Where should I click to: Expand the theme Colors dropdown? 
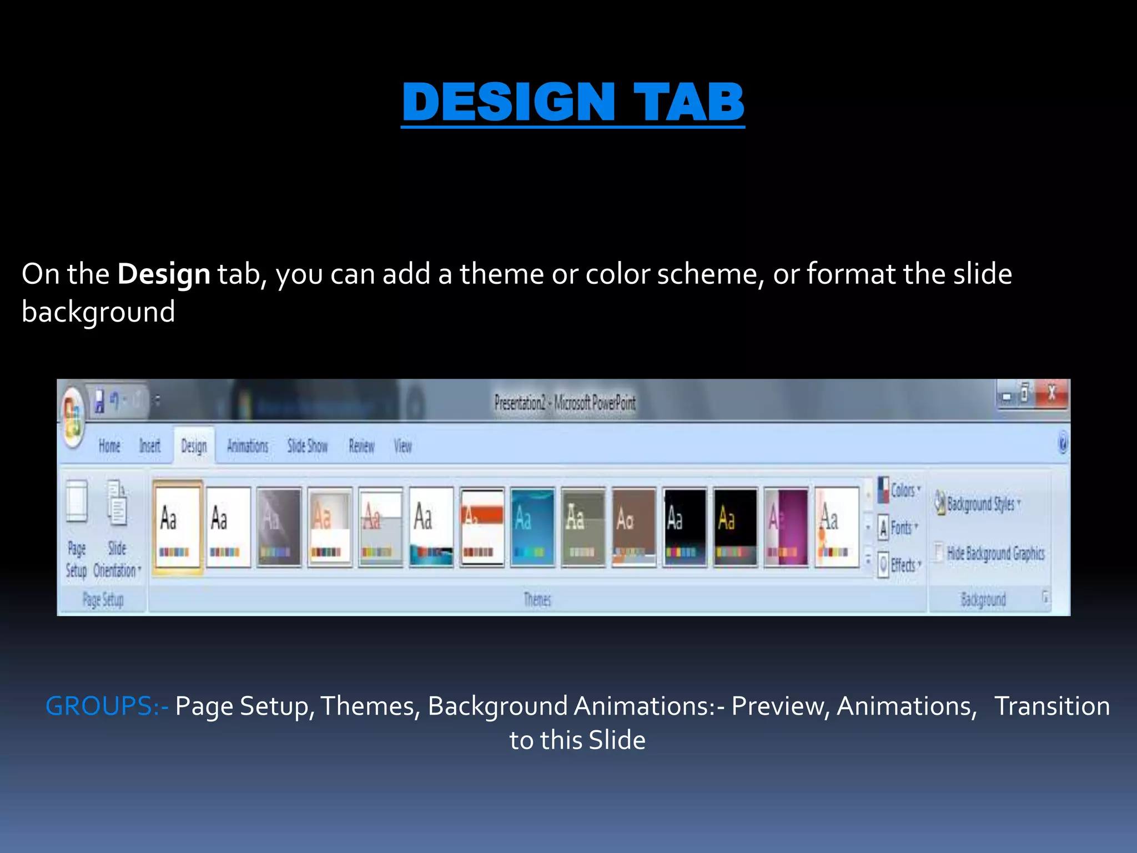point(899,490)
